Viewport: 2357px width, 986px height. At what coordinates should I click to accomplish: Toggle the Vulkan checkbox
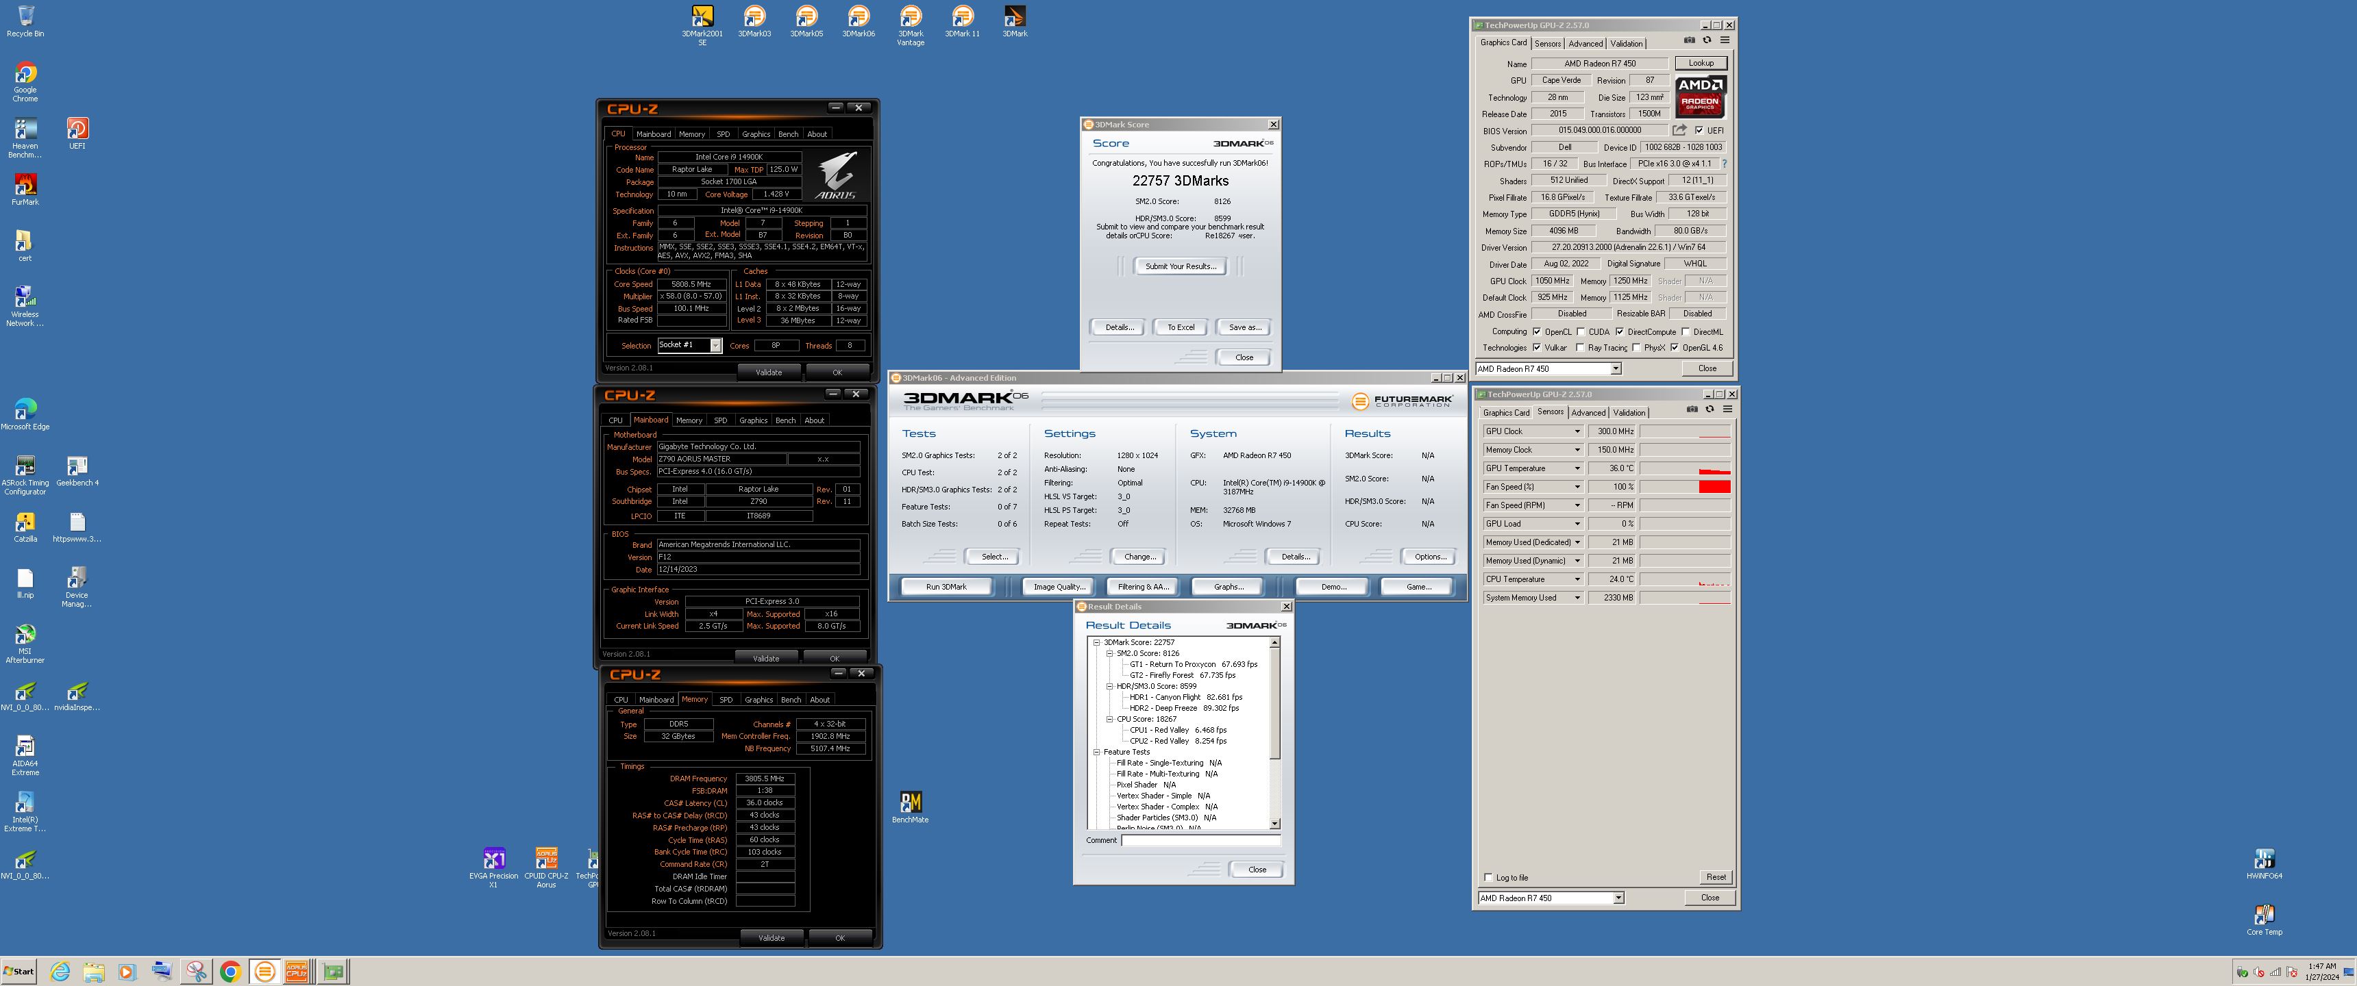[1537, 348]
